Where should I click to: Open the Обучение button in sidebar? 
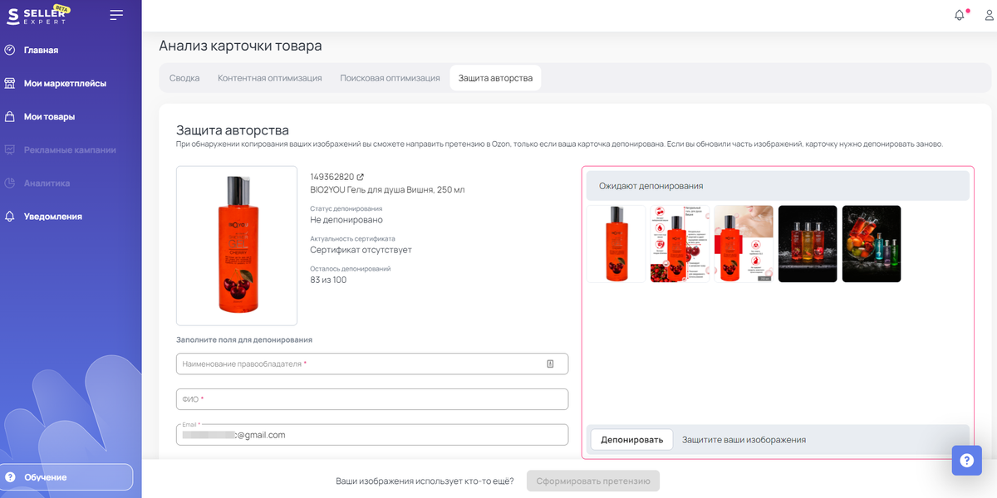[66, 477]
